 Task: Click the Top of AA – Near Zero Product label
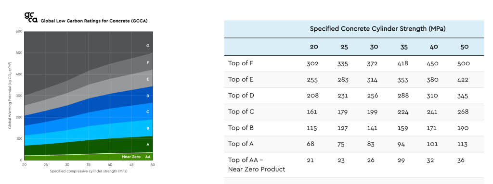(257, 164)
